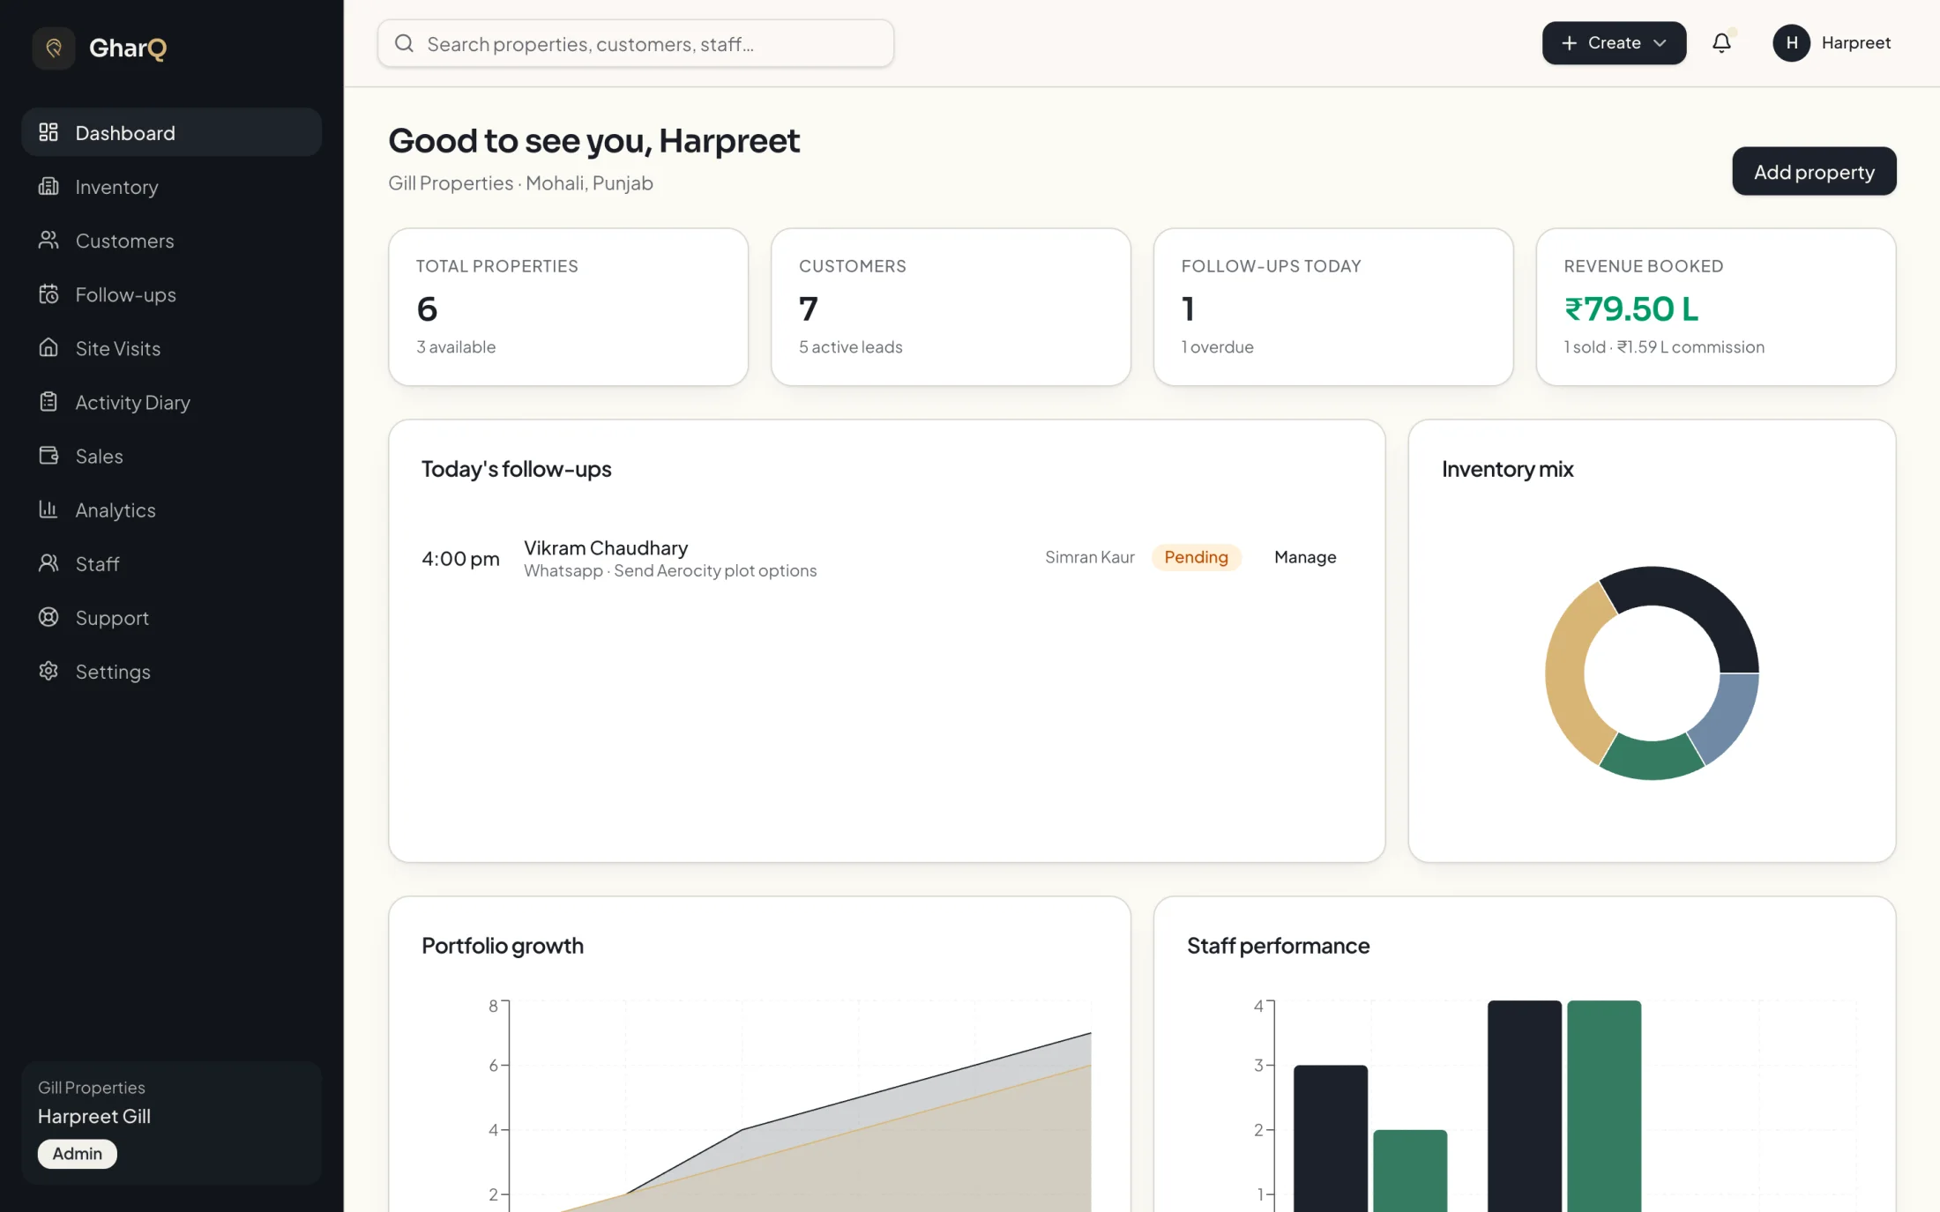This screenshot has width=1940, height=1212.
Task: Open notifications bell
Action: (1721, 42)
